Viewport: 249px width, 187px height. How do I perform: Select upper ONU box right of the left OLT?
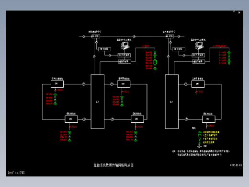pos(124,84)
